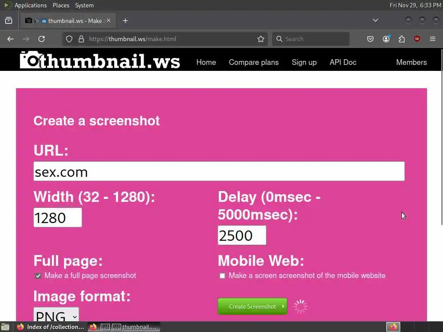
Task: Open the tracking protection shield icon
Action: click(x=69, y=39)
